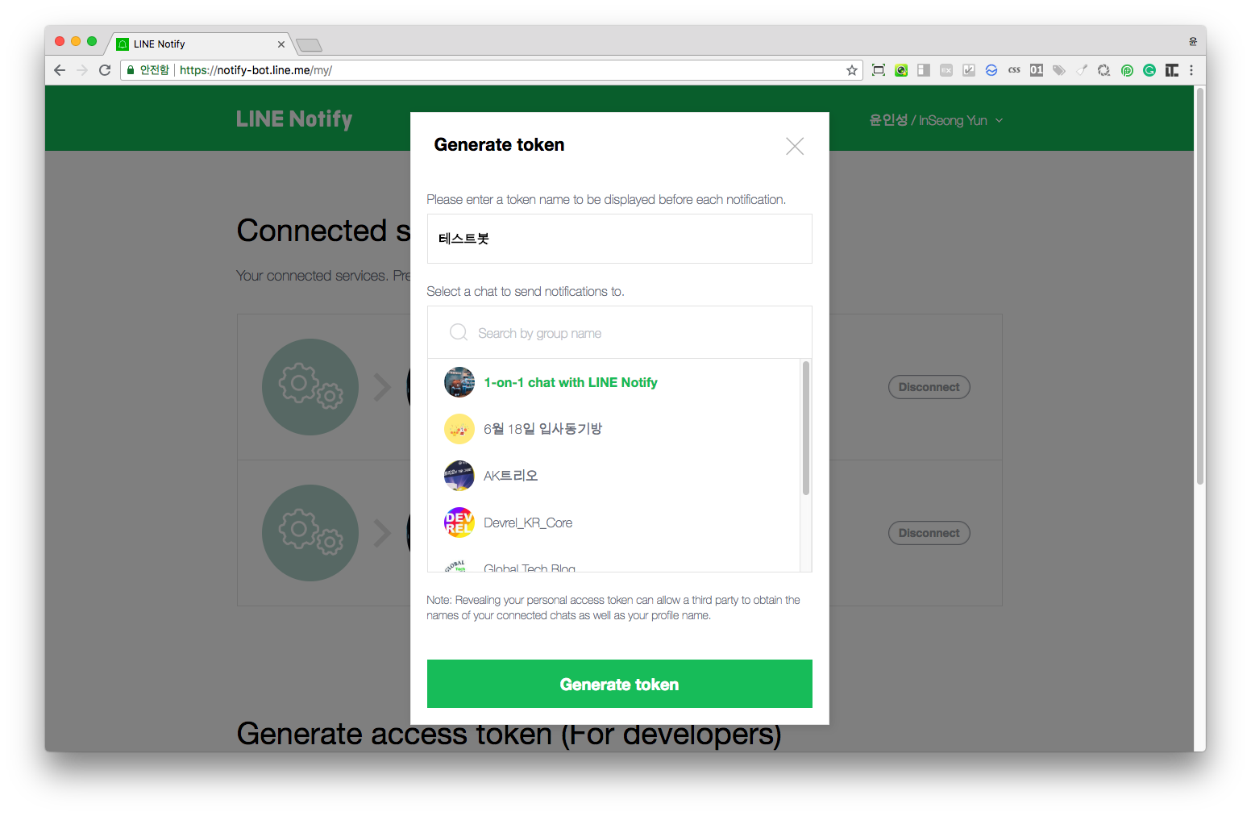Bookmark this page with star icon
This screenshot has height=816, width=1251.
point(852,70)
